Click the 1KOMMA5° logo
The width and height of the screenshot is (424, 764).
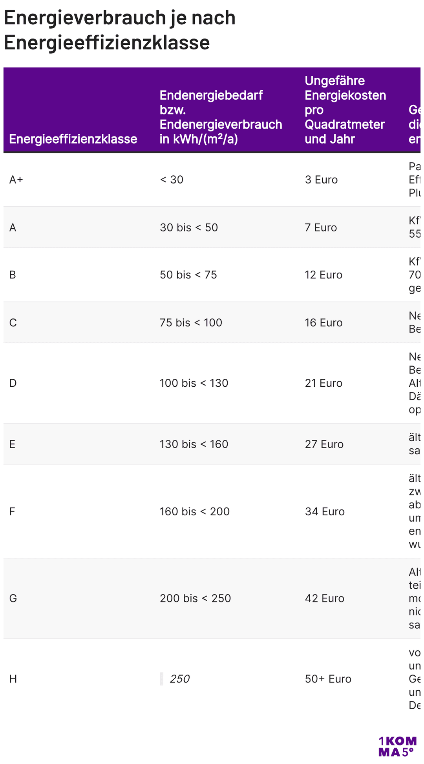397,746
